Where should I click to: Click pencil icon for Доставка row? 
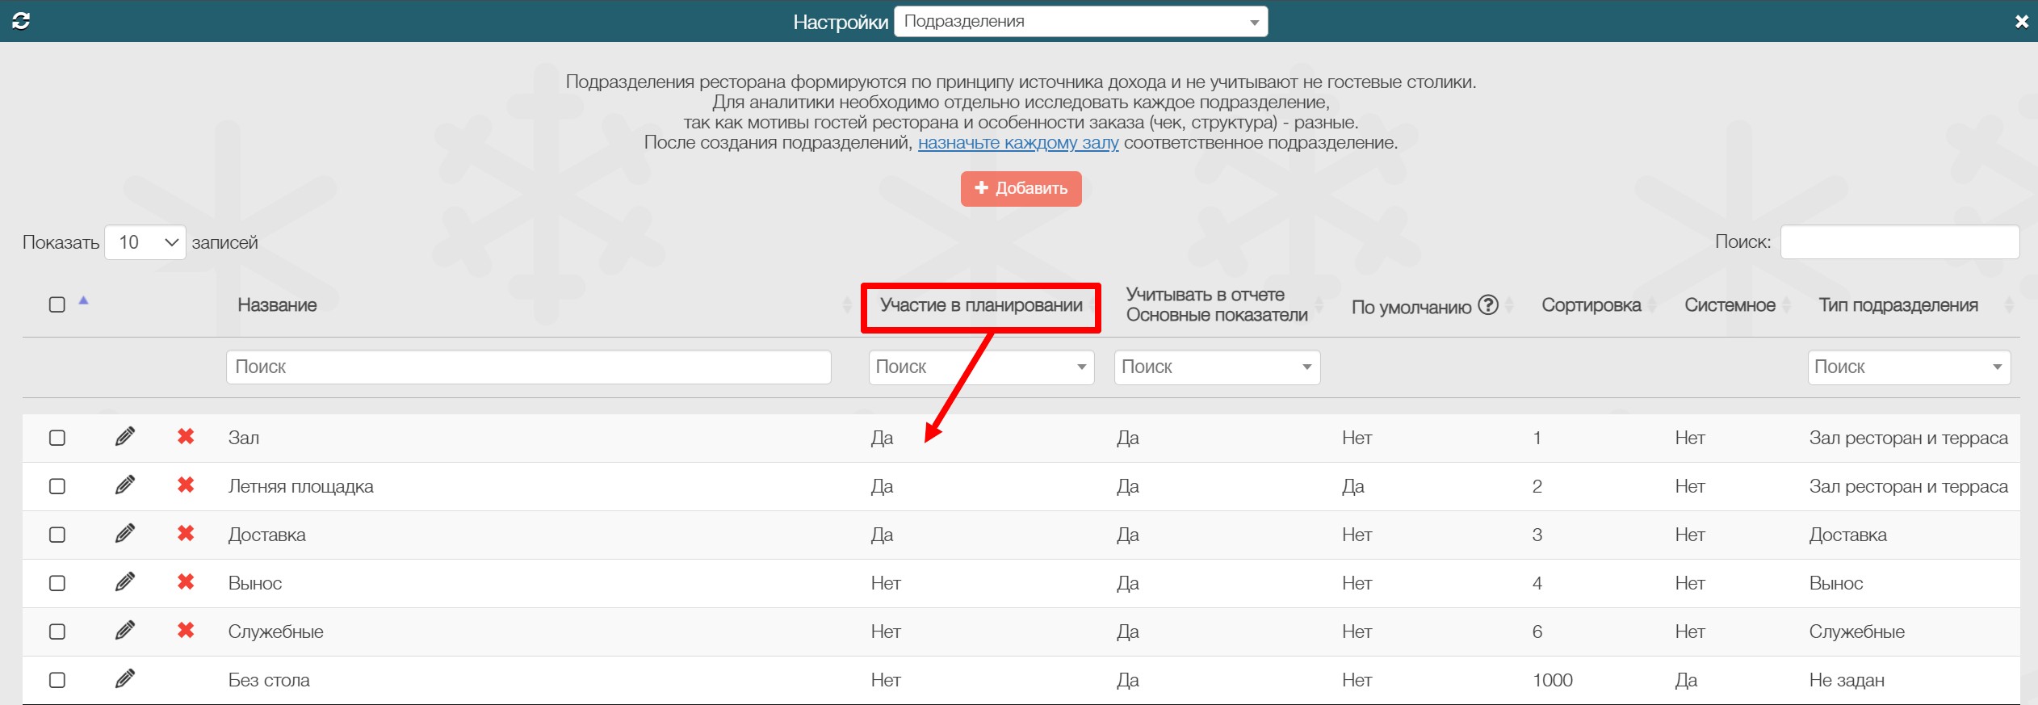pos(124,534)
